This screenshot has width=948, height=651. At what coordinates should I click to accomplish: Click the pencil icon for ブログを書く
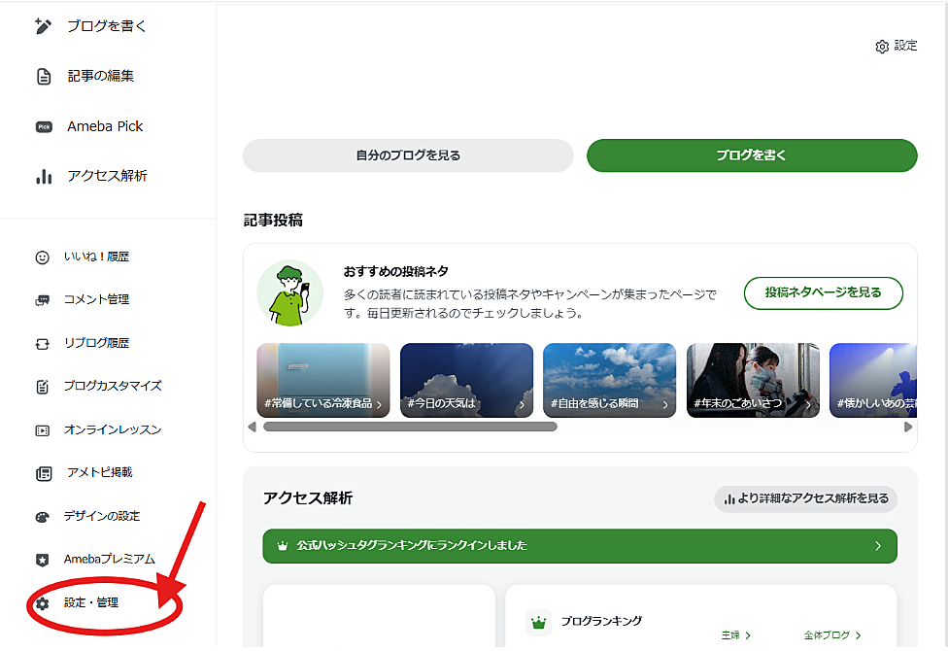coord(43,26)
